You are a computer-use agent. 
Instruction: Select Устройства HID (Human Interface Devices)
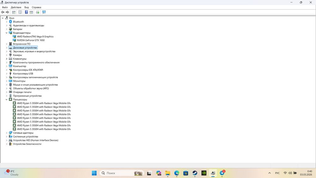point(36,140)
